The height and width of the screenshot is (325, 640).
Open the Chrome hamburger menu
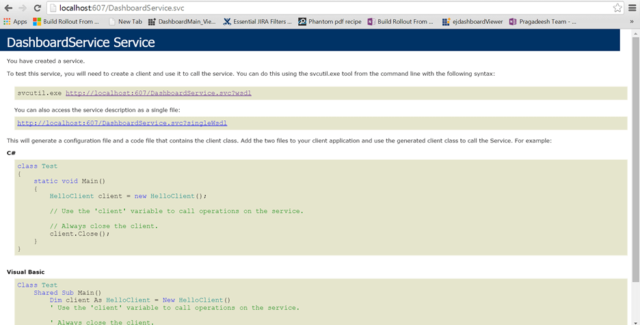(632, 8)
